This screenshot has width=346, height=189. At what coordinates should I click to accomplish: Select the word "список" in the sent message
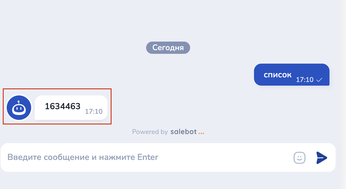[x=278, y=75]
